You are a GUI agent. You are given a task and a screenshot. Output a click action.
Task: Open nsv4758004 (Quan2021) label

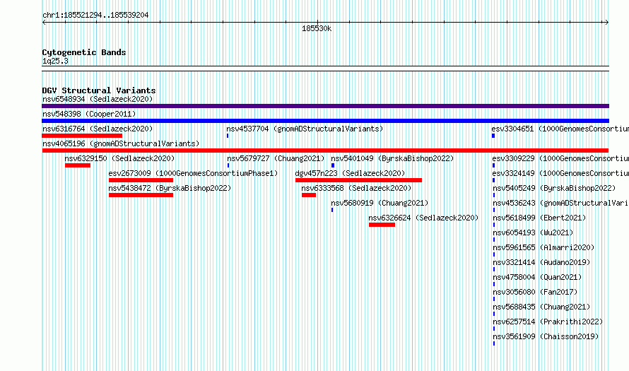[x=537, y=277]
